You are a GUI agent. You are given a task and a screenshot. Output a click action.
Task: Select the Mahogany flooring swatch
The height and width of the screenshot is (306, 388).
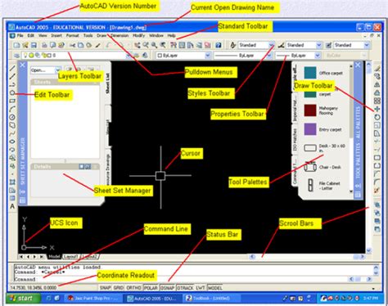pos(310,110)
